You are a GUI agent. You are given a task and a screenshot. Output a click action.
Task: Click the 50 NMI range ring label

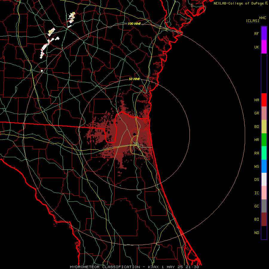(134, 79)
